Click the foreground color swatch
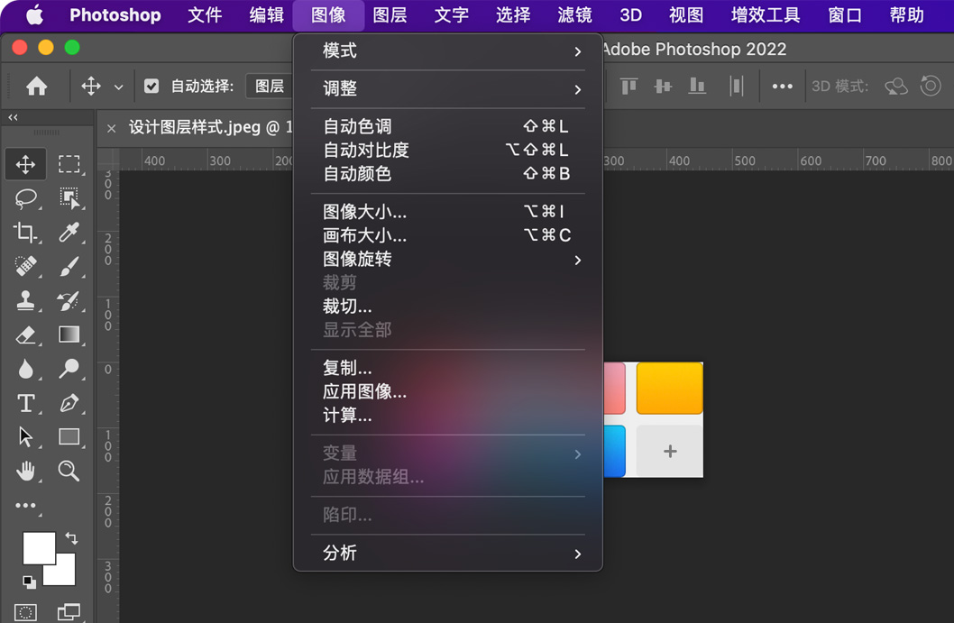The width and height of the screenshot is (954, 623). click(37, 549)
